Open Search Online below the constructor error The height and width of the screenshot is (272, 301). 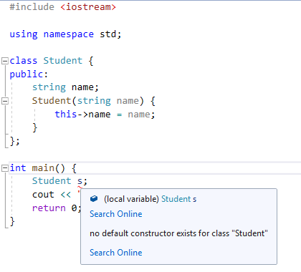pyautogui.click(x=116, y=253)
